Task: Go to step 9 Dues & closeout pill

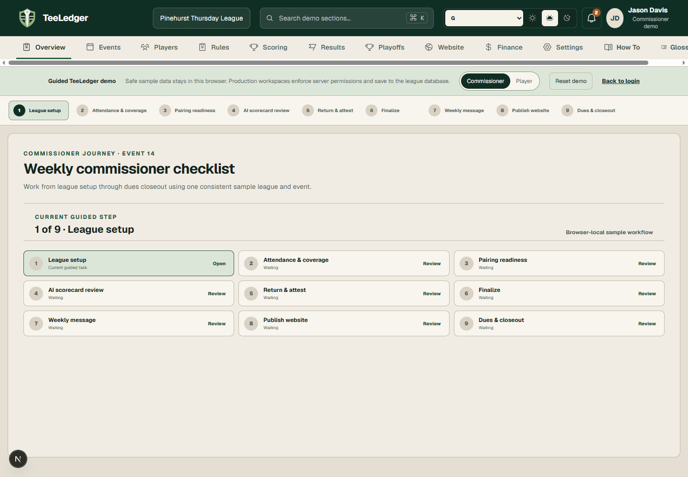Action: click(x=589, y=110)
